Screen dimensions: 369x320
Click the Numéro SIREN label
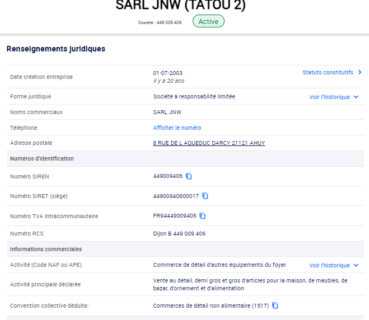30,177
